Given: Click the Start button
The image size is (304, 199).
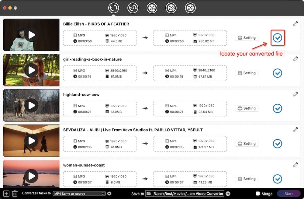Looking at the screenshot, I should 288,194.
